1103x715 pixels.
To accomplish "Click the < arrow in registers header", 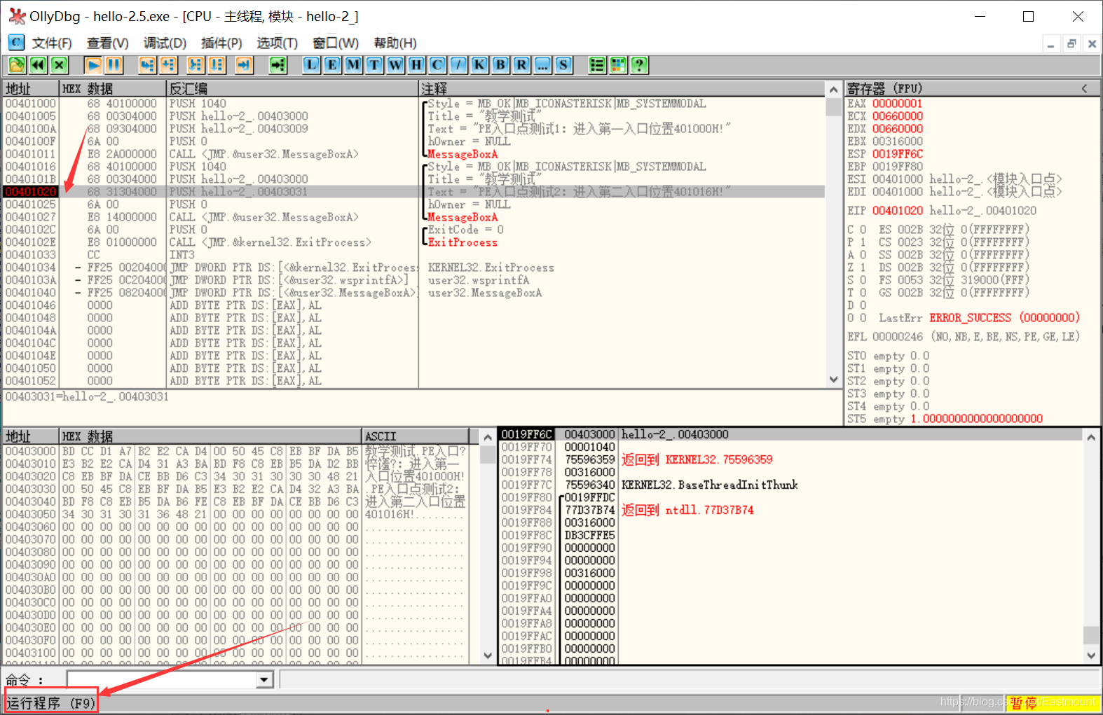I will click(1084, 88).
